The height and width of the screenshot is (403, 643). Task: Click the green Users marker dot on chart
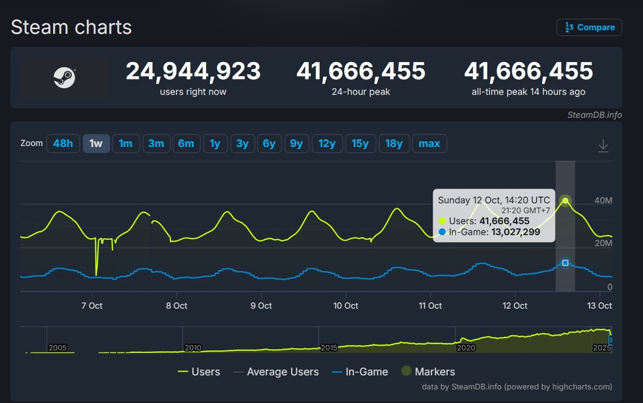coord(565,200)
